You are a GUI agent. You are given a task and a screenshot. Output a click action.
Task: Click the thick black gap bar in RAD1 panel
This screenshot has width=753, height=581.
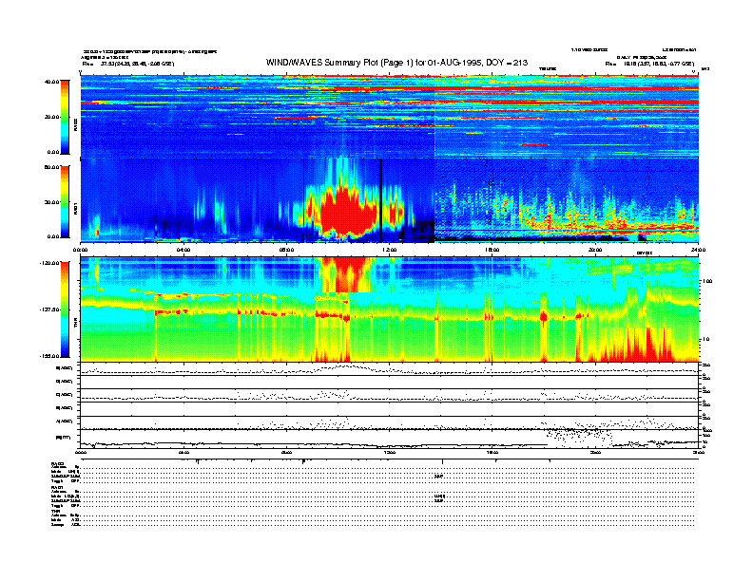coord(381,200)
